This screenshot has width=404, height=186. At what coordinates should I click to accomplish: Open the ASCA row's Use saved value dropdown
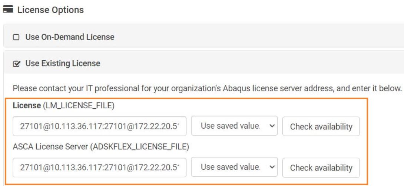234,167
